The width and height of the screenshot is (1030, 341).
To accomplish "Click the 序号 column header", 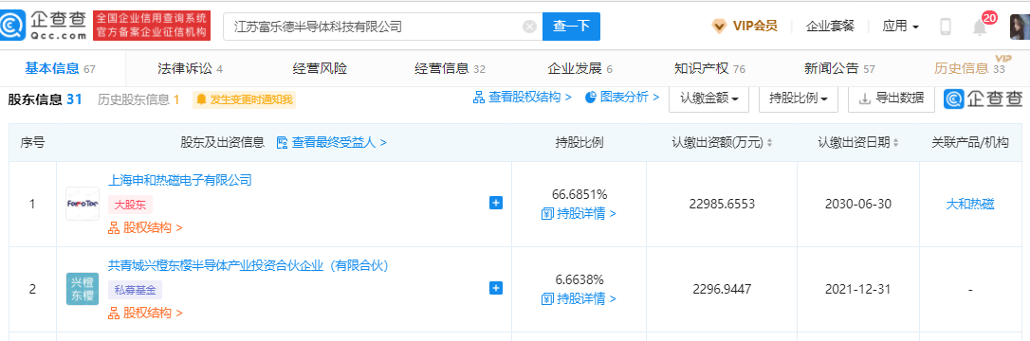I will 32,142.
